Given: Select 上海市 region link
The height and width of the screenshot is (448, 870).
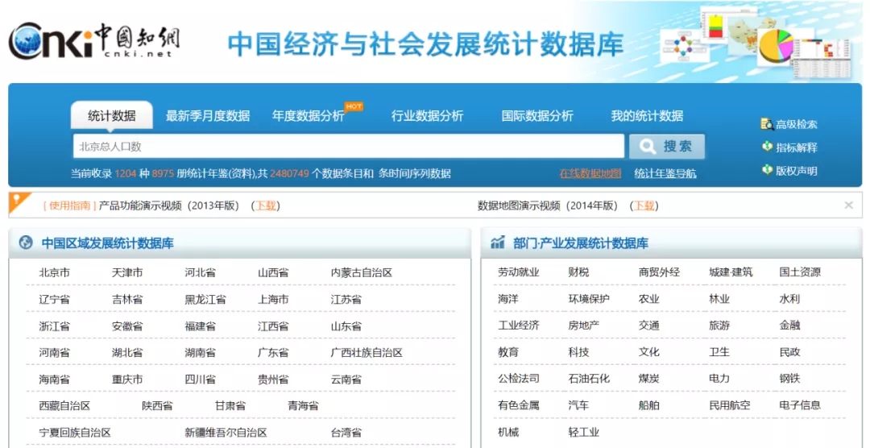Looking at the screenshot, I should coord(273,299).
